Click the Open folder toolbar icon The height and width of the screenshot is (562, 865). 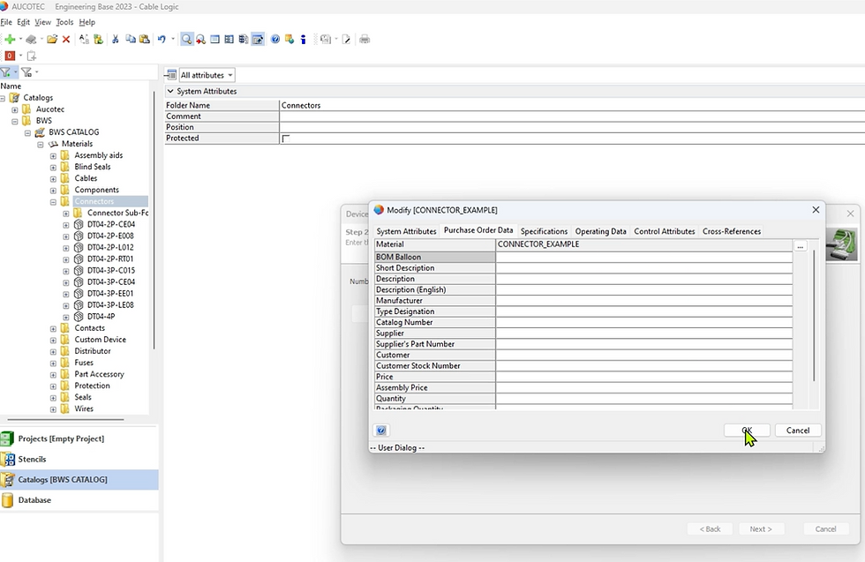point(50,39)
